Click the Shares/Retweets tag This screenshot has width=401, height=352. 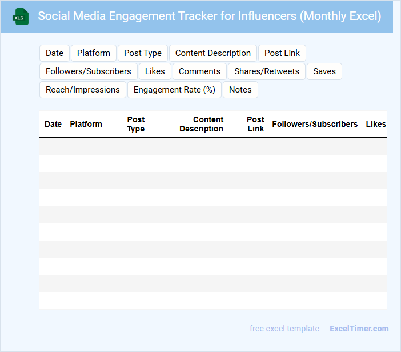click(267, 71)
